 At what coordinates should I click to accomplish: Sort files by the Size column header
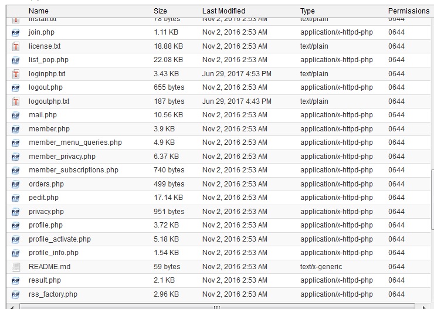coord(160,11)
